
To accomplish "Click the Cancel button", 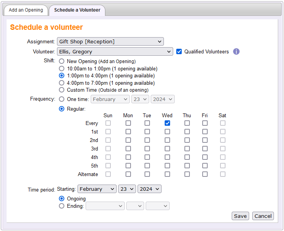I will click(263, 216).
